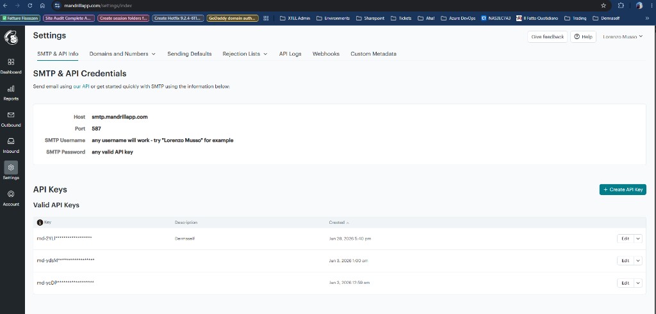Edit the md-2YLI API key

[x=625, y=239]
